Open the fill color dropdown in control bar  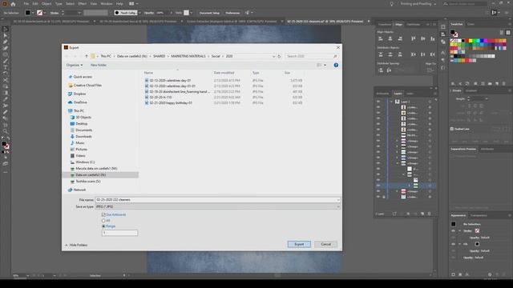pyautogui.click(x=33, y=13)
